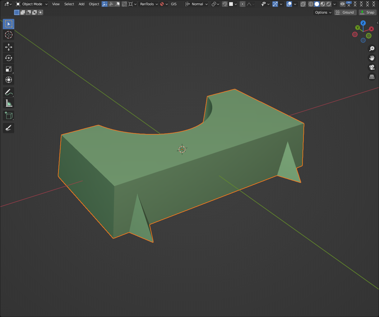
Task: Open the Object menu
Action: [x=94, y=4]
